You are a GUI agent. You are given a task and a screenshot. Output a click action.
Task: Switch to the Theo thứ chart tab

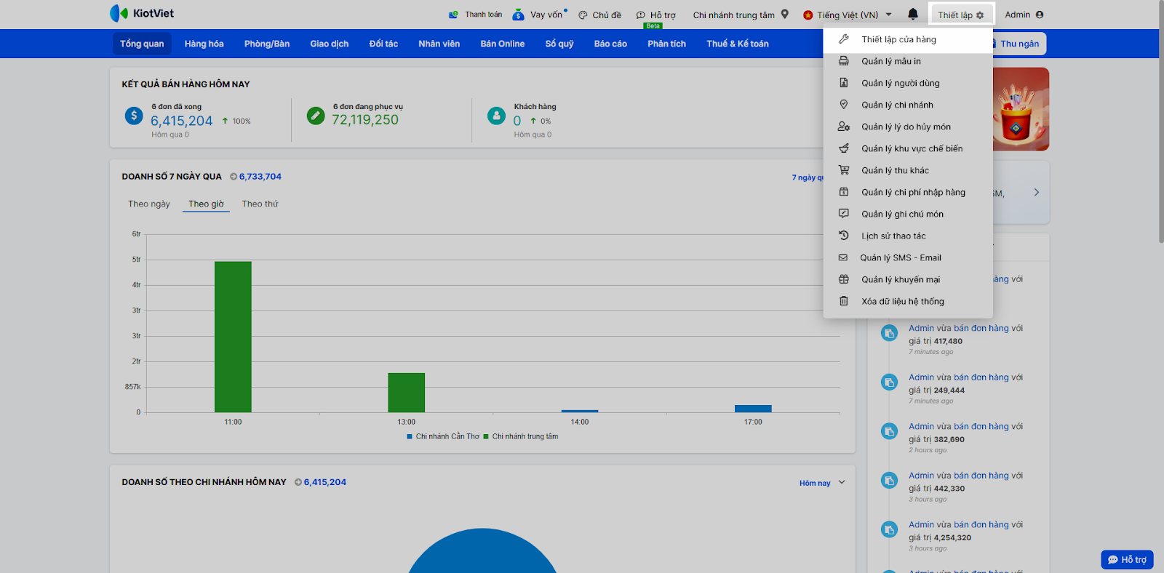(x=260, y=204)
